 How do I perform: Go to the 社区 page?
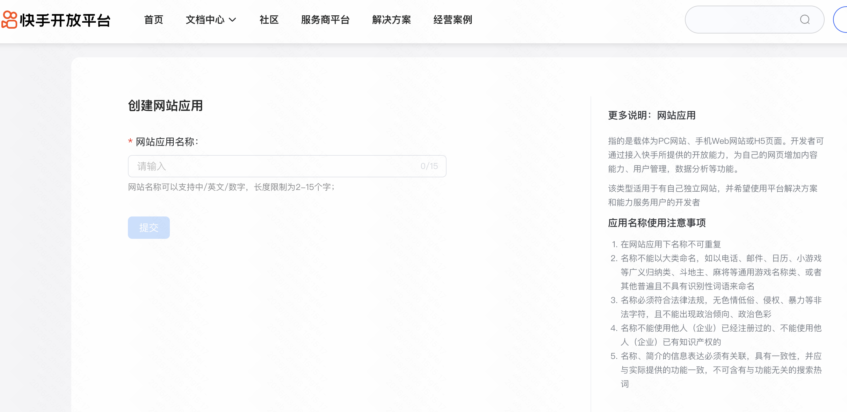pyautogui.click(x=269, y=20)
